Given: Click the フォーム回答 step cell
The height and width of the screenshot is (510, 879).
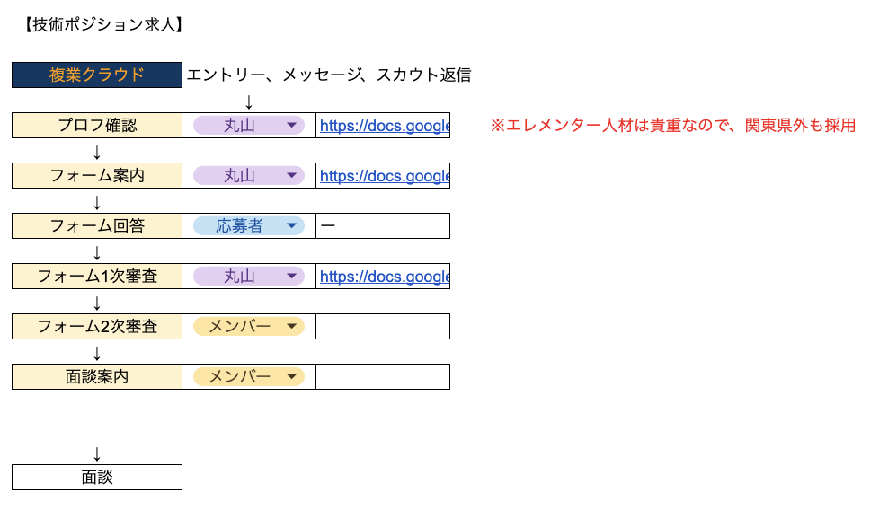Looking at the screenshot, I should click(97, 226).
